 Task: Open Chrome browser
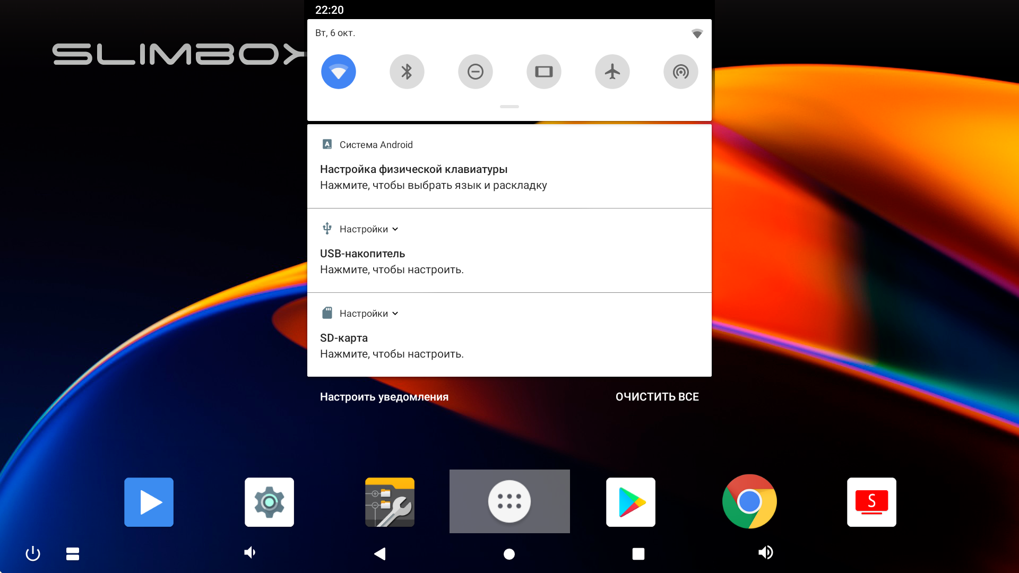tap(749, 501)
